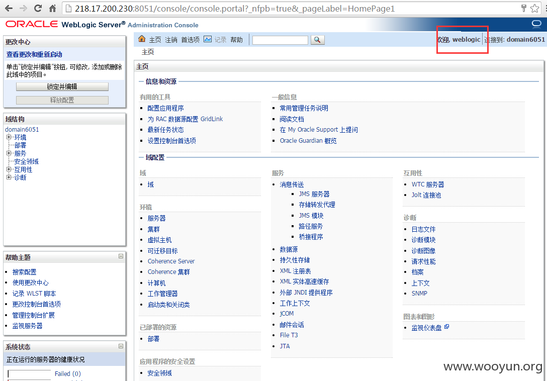Open JTA link
The image size is (547, 381).
(285, 346)
